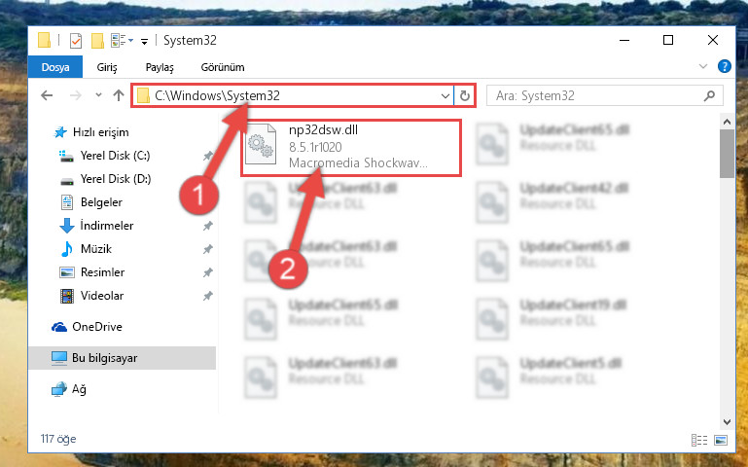Switch to large icons view in status bar
748x467 pixels.
[721, 440]
